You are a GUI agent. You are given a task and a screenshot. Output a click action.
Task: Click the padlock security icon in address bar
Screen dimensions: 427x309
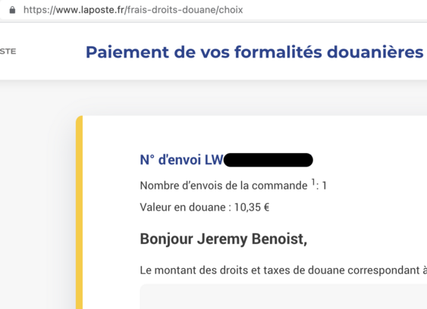[x=12, y=10]
